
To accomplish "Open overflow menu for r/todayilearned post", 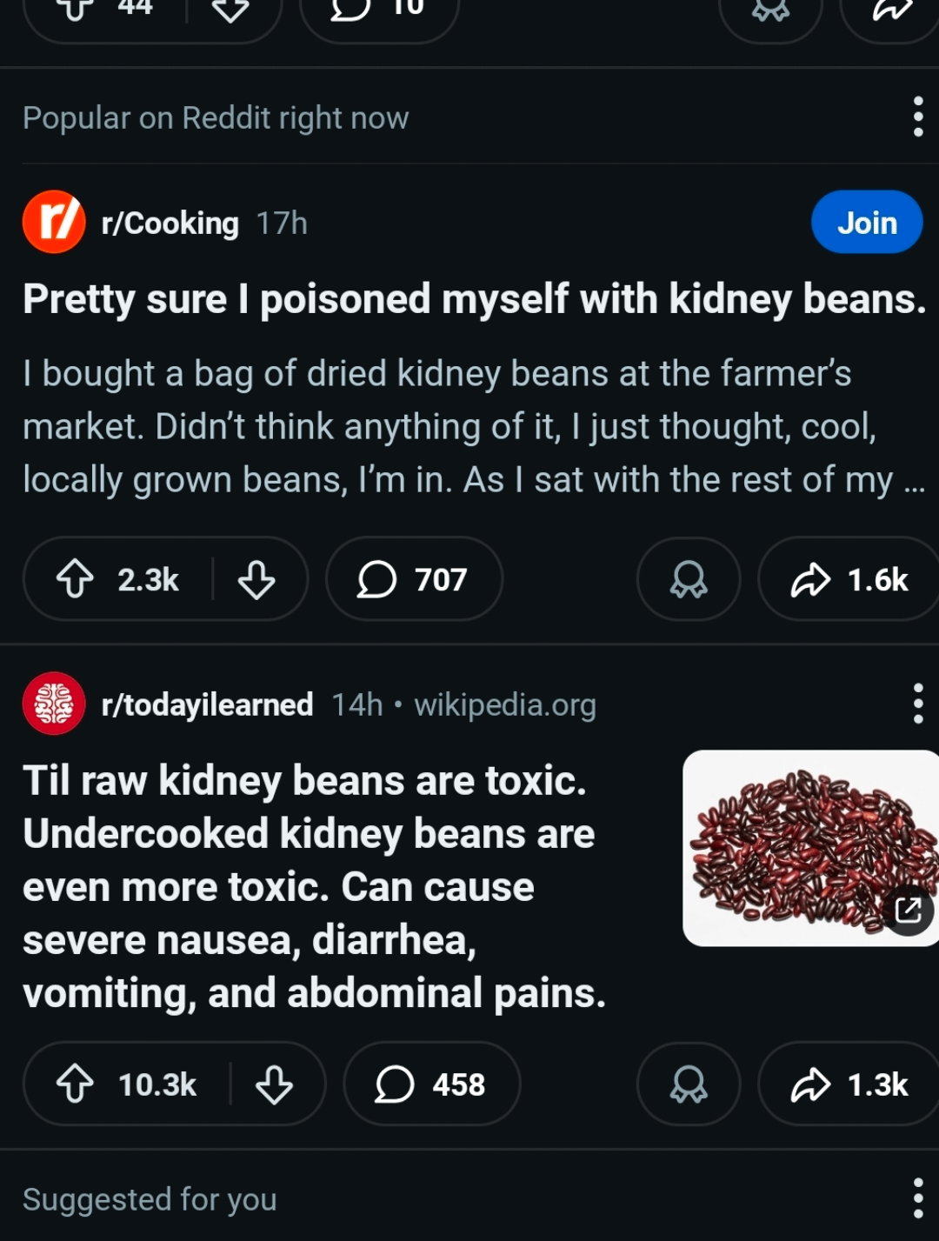I will [x=918, y=704].
